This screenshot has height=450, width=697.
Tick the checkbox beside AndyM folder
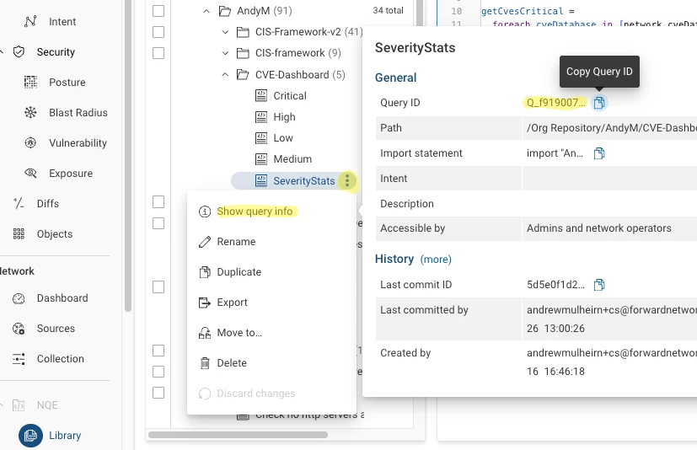(x=158, y=11)
